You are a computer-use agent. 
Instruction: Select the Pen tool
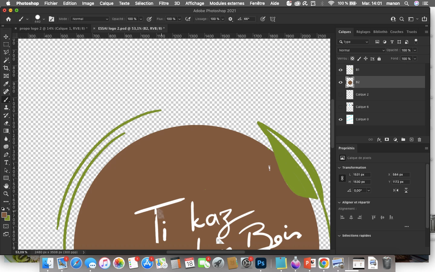(6, 154)
